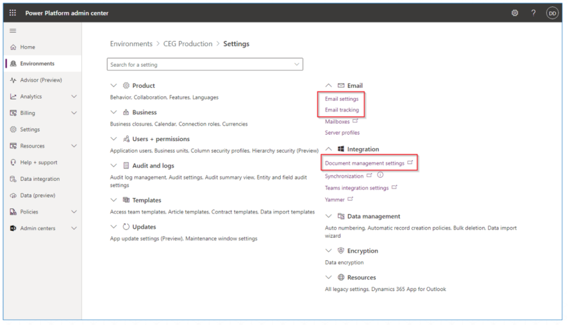Expand the Product settings group

point(114,85)
